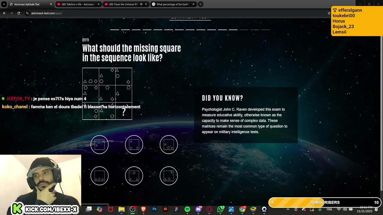View site information for astronaut-test.com
This screenshot has height=215, width=383.
coord(27,13)
